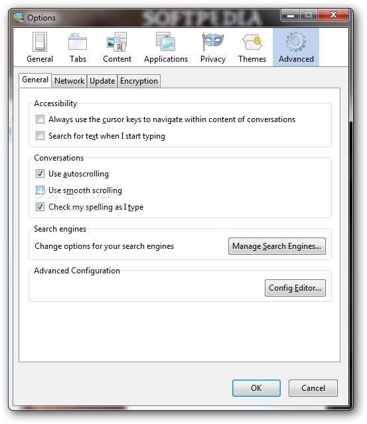
Task: Click the Options window title icon
Action: (x=19, y=18)
